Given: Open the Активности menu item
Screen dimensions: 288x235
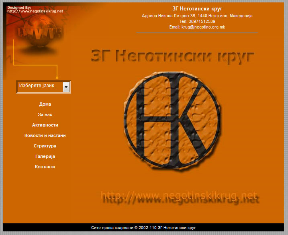Looking at the screenshot, I should tap(45, 125).
